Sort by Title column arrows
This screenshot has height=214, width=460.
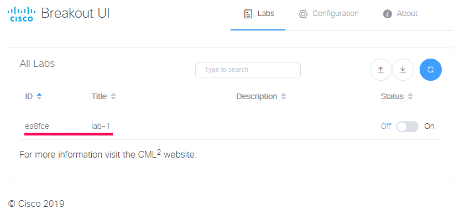113,96
